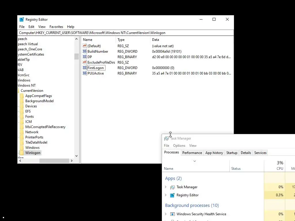Switch to the Performance tab
The width and height of the screenshot is (295, 221).
point(192,153)
